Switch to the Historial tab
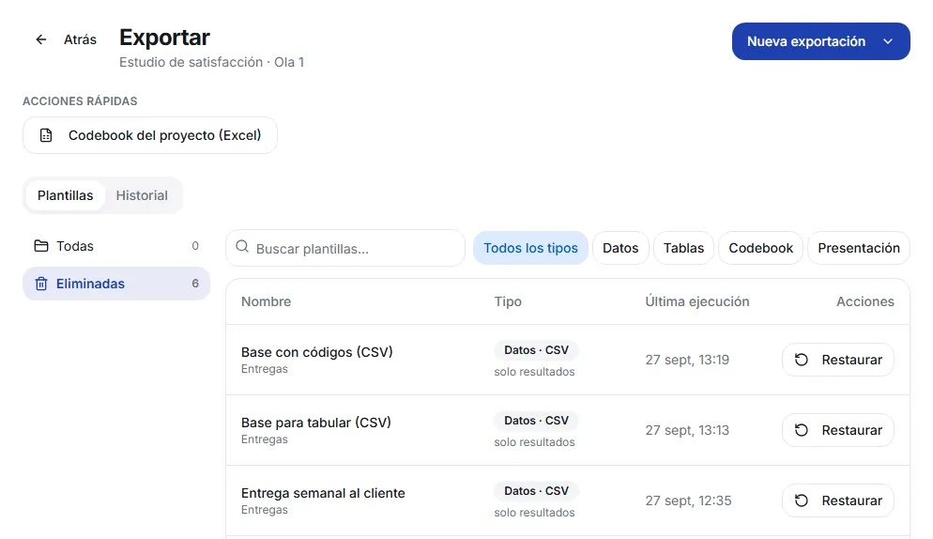The width and height of the screenshot is (933, 539). coord(142,195)
